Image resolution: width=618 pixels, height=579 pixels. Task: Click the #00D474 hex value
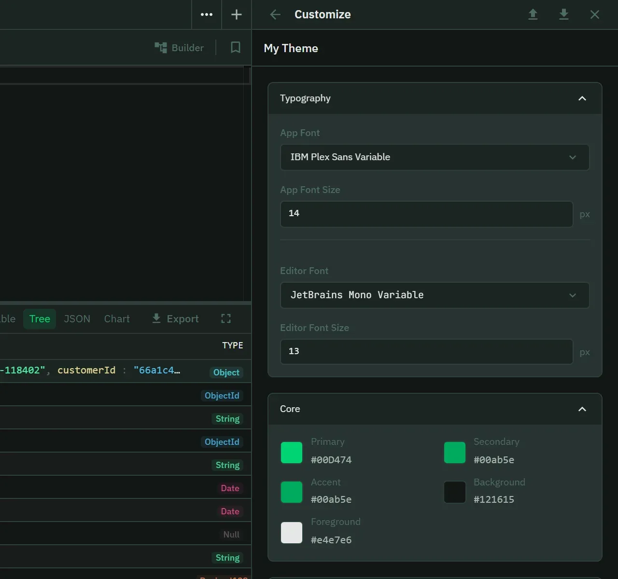[331, 460]
